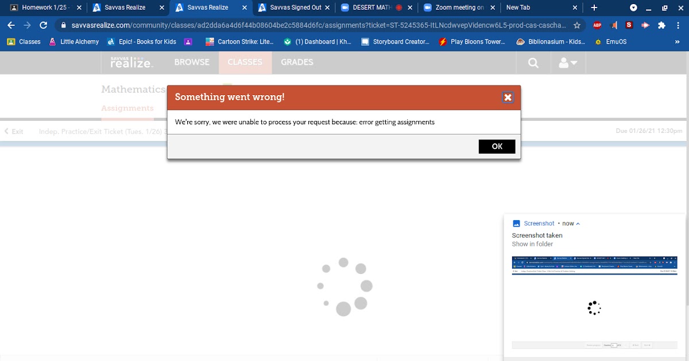The height and width of the screenshot is (361, 689).
Task: Open the Khan Dashboard bookmark
Action: (317, 42)
